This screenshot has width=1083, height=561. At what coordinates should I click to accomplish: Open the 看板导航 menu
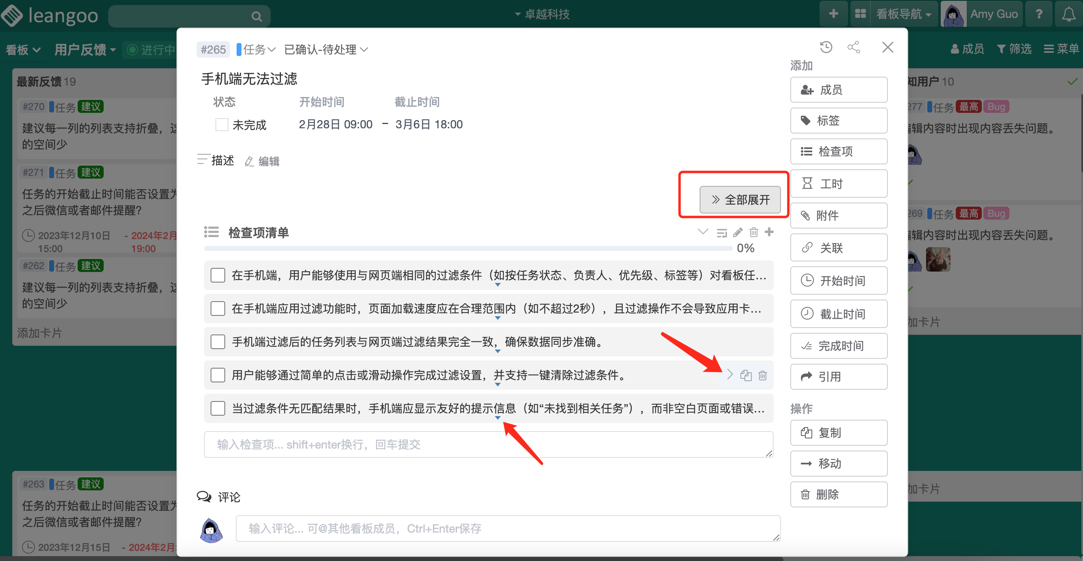(x=899, y=14)
